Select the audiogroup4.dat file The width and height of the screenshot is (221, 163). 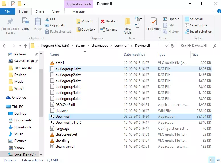coord(130,87)
